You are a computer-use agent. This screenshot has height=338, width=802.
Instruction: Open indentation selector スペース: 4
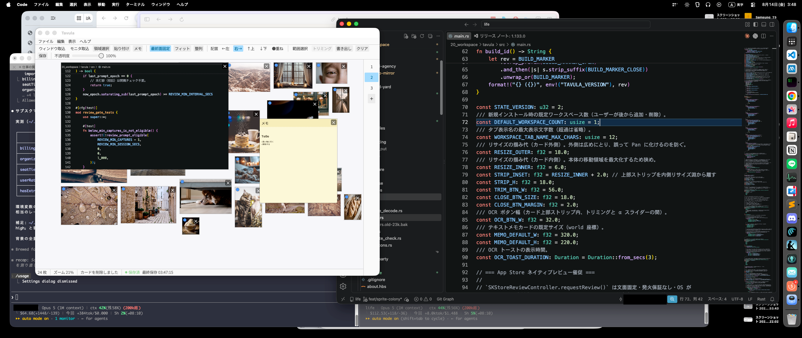[717, 299]
